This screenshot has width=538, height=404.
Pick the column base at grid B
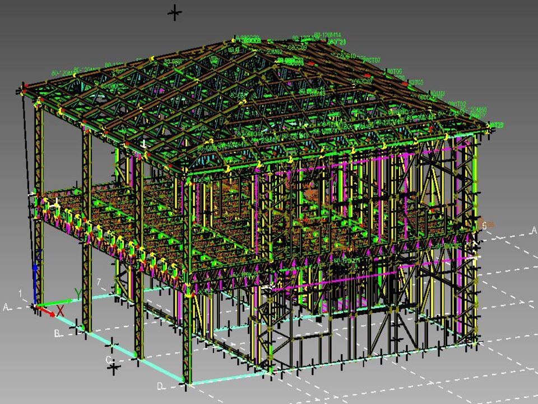tap(86, 328)
